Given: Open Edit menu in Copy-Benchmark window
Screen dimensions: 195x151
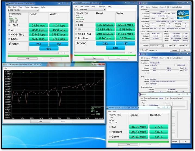Looking at the screenshot, I should 115,111.
